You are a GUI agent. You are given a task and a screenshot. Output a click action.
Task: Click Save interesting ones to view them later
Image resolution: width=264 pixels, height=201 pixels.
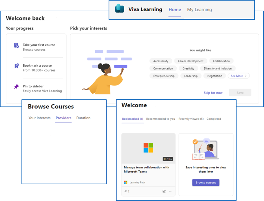(206, 170)
